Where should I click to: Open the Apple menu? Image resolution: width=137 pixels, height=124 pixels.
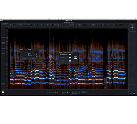(x=1, y=19)
